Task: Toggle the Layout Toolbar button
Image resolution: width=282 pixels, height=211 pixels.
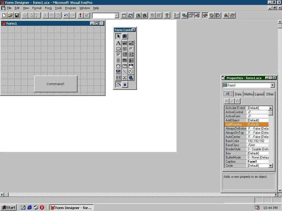Action: (218, 15)
